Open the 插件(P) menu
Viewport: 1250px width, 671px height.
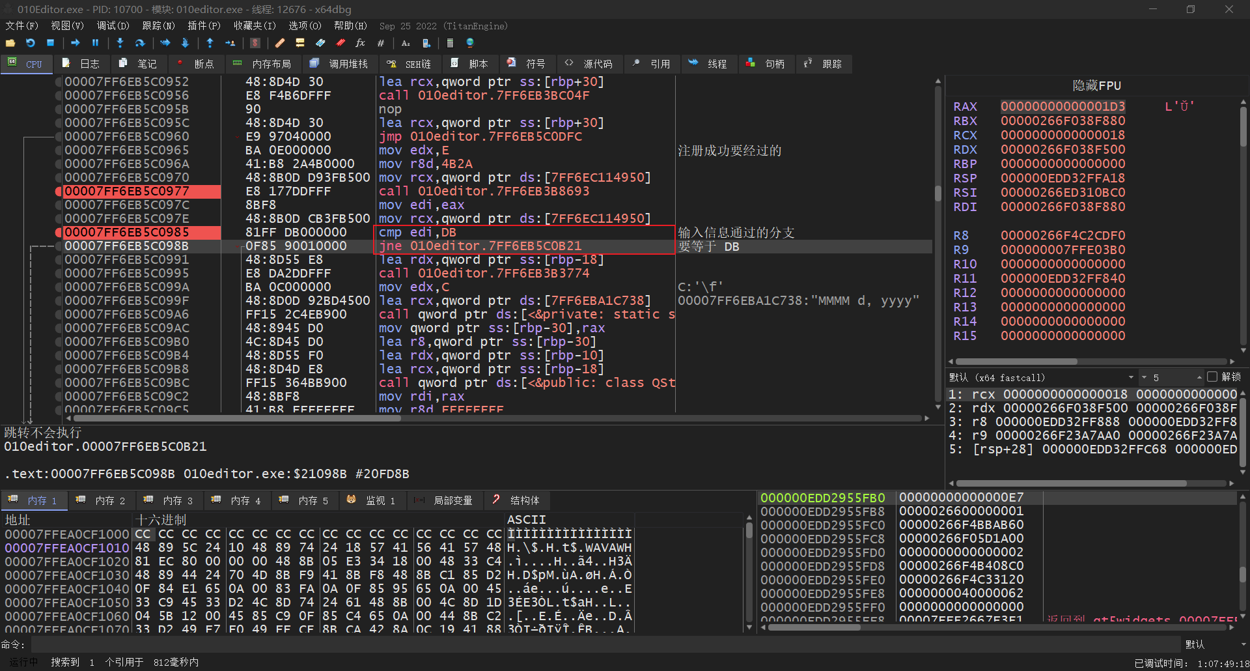[204, 26]
